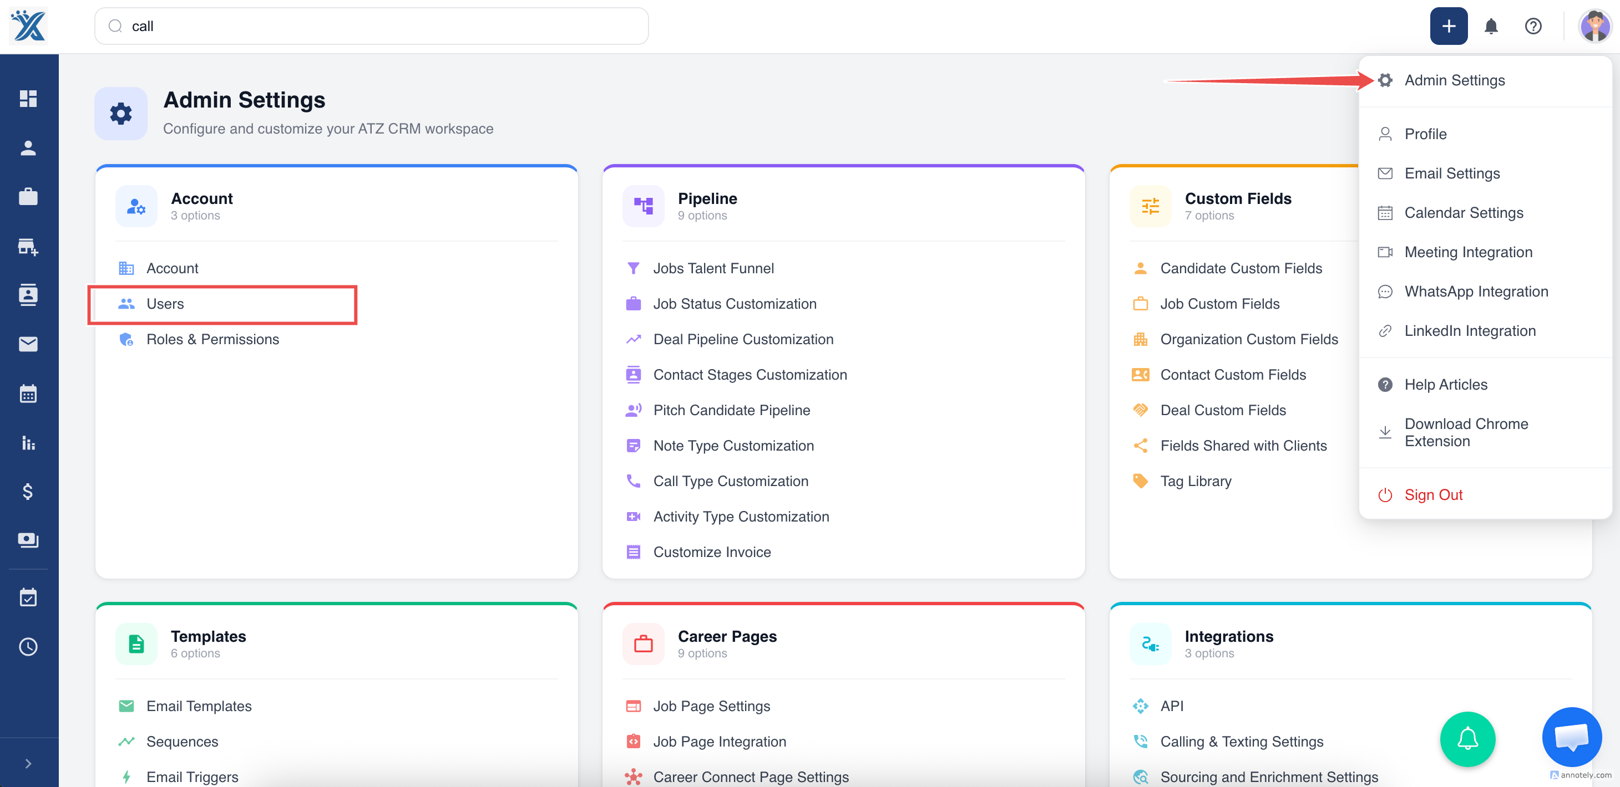Open the help question mark icon

(x=1533, y=25)
